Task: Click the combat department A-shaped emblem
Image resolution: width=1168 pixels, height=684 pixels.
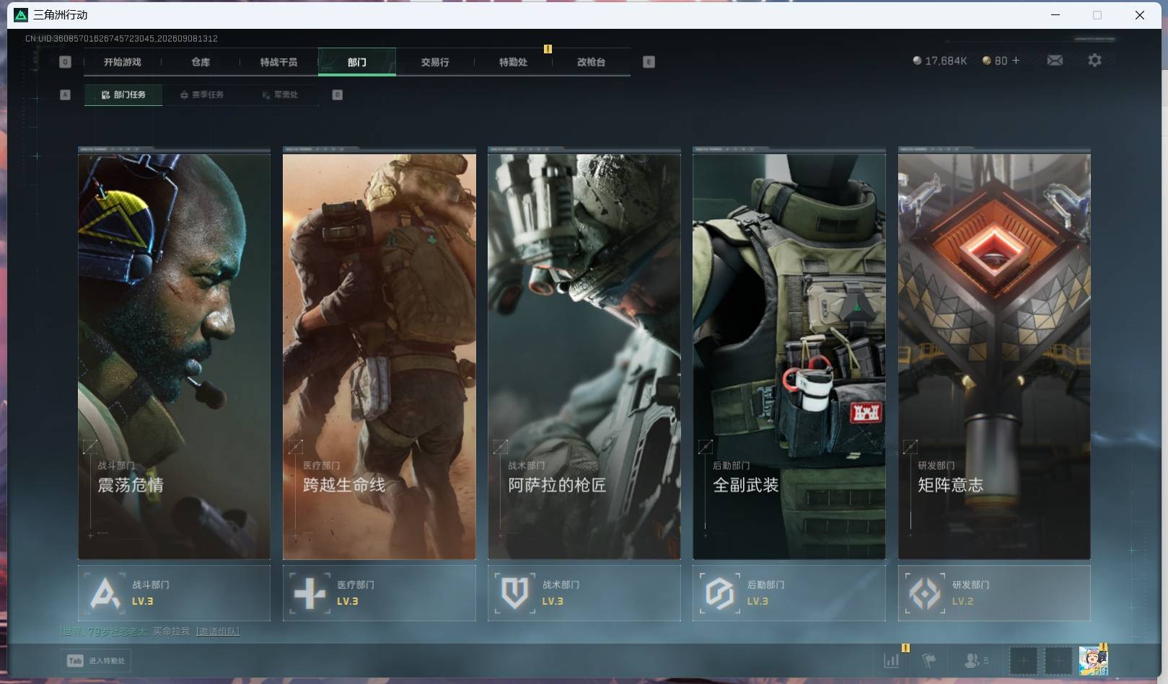Action: [105, 593]
